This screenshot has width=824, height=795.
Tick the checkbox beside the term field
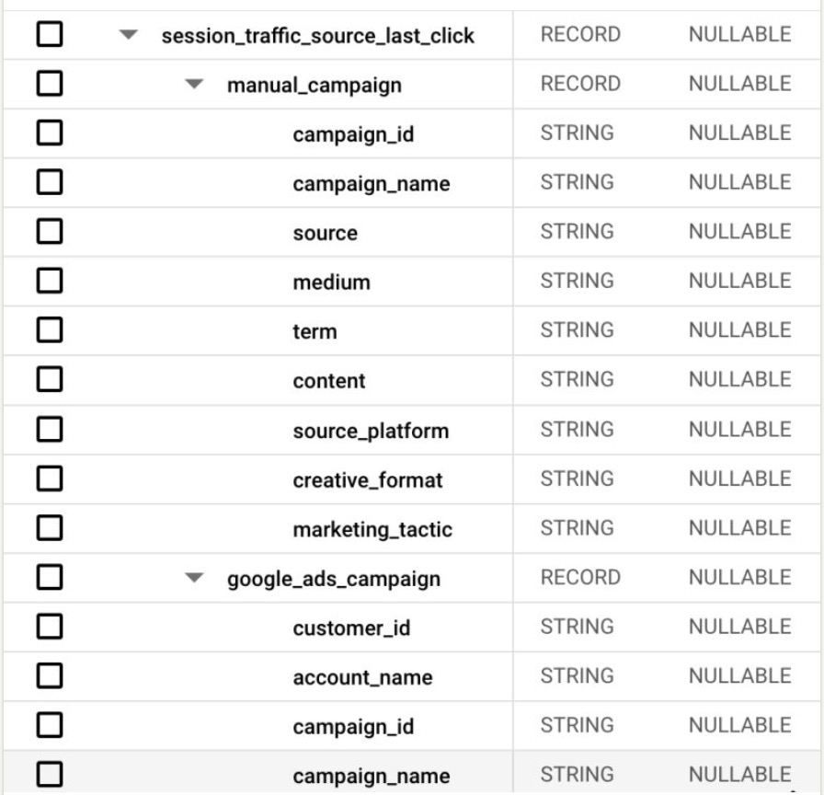tap(49, 330)
